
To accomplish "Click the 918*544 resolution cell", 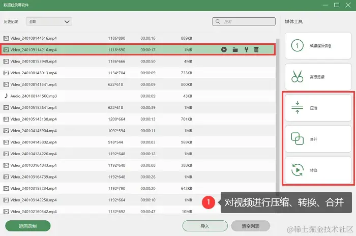I will point(115,142).
